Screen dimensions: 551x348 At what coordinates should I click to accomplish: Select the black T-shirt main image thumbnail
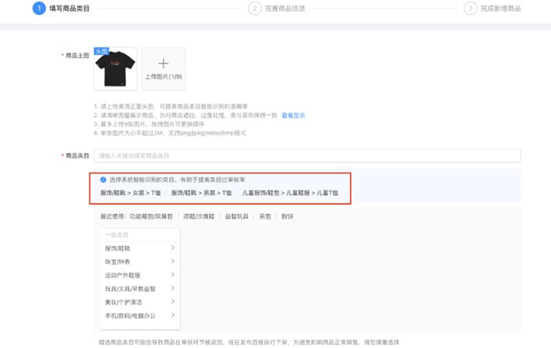[x=115, y=69]
